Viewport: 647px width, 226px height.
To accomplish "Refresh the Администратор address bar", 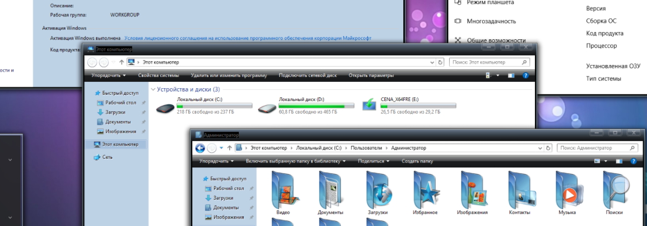I will click(548, 148).
